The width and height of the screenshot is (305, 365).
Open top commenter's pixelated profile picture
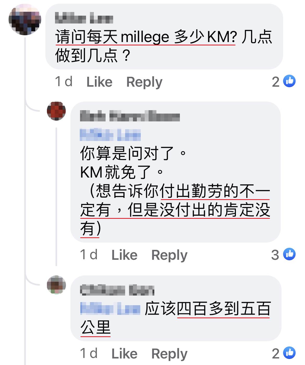(x=25, y=19)
